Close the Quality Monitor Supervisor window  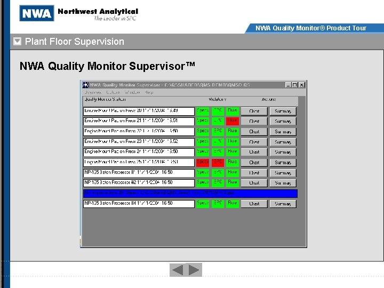tap(302, 85)
